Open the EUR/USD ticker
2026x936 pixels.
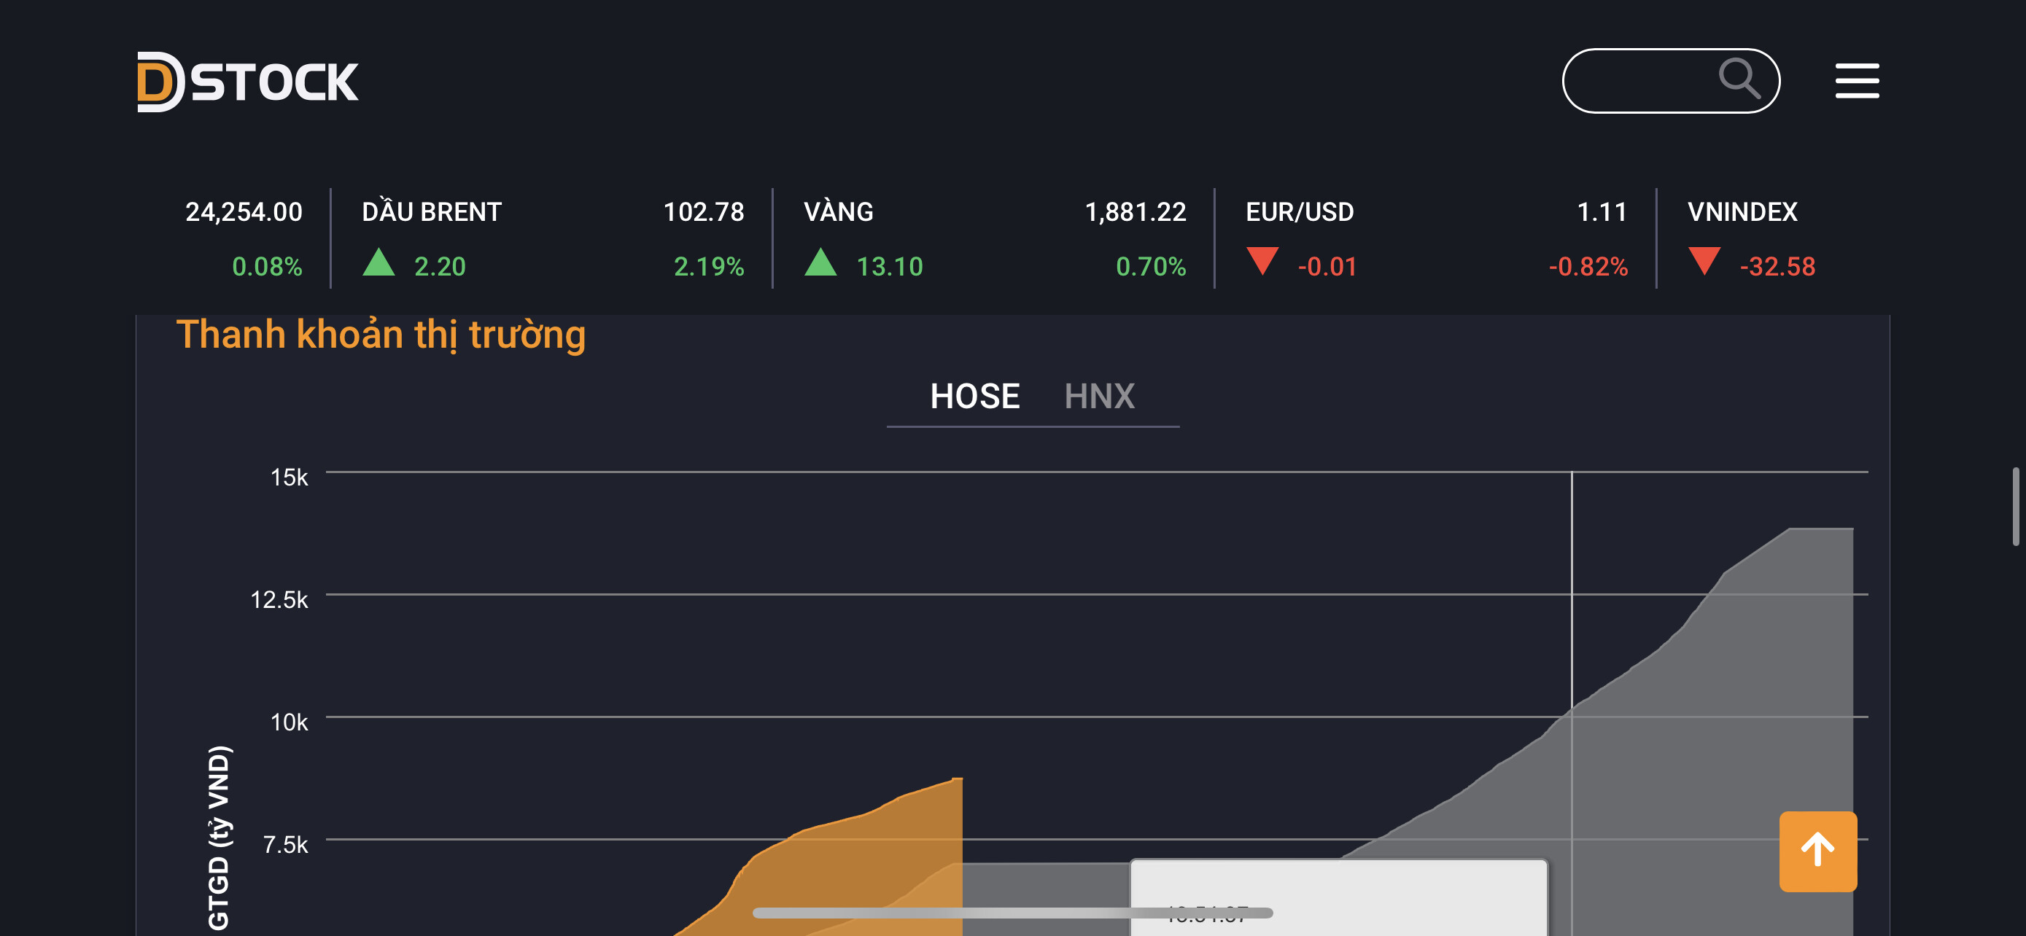pos(1300,212)
